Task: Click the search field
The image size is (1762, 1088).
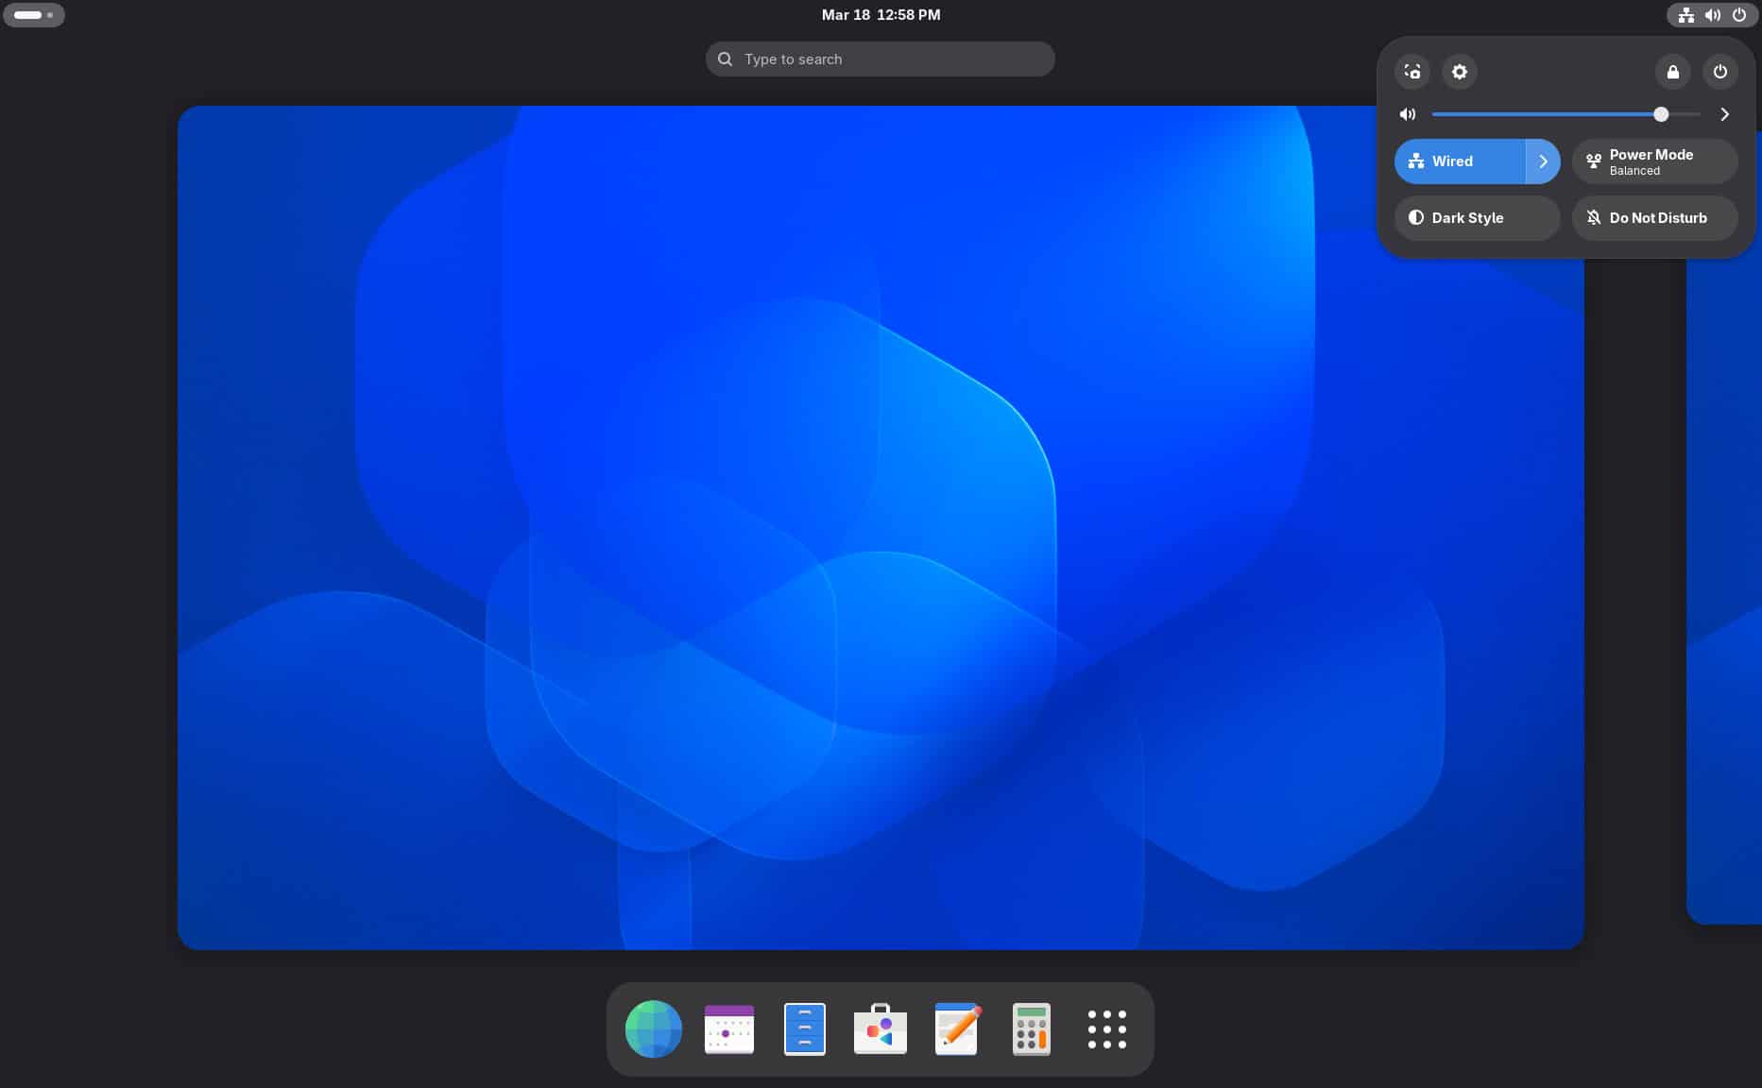Action: 880,59
